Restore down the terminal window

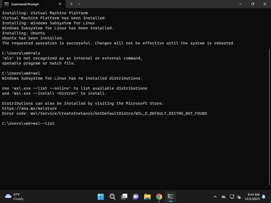point(252,4)
